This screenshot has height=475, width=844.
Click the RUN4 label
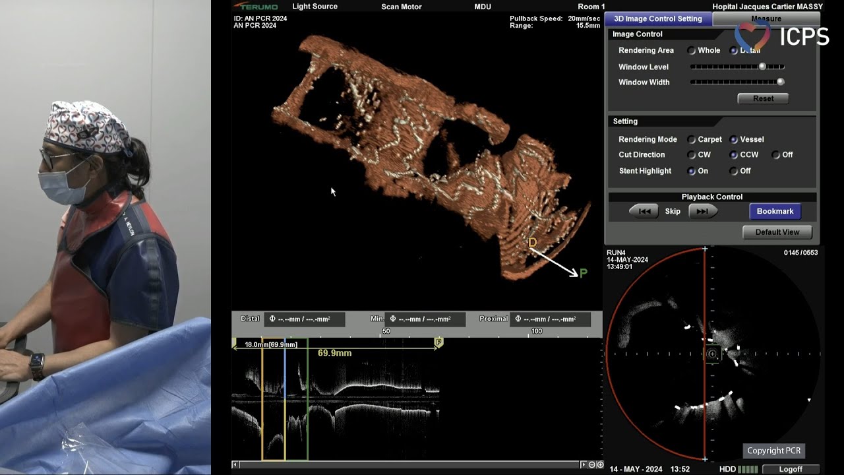pos(616,253)
